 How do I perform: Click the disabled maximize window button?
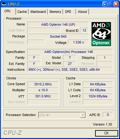[110, 4]
